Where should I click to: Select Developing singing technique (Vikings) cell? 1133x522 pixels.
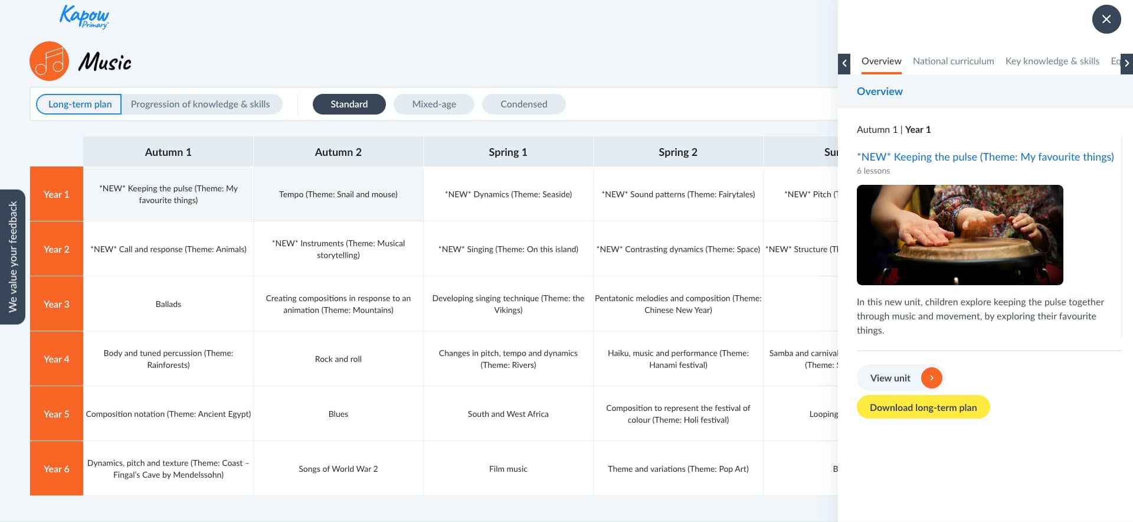[508, 304]
